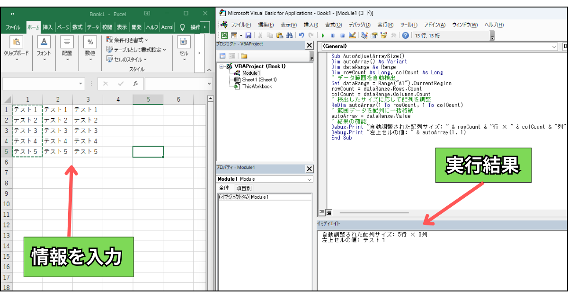Open the デバッグ(D) menu in VBA editor
The height and width of the screenshot is (298, 568).
(x=360, y=25)
